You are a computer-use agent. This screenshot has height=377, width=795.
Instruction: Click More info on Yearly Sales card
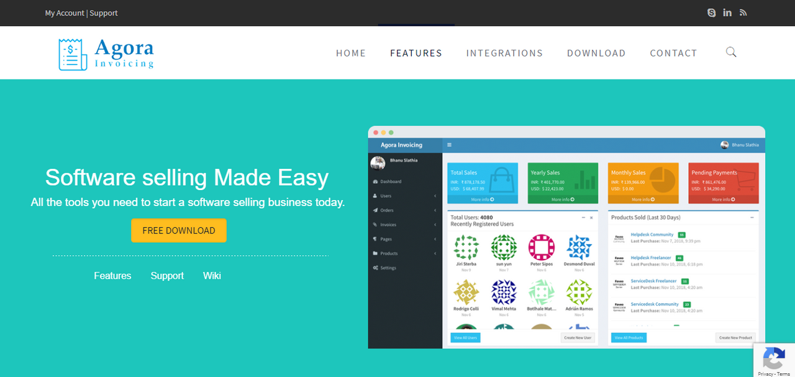pyautogui.click(x=563, y=199)
